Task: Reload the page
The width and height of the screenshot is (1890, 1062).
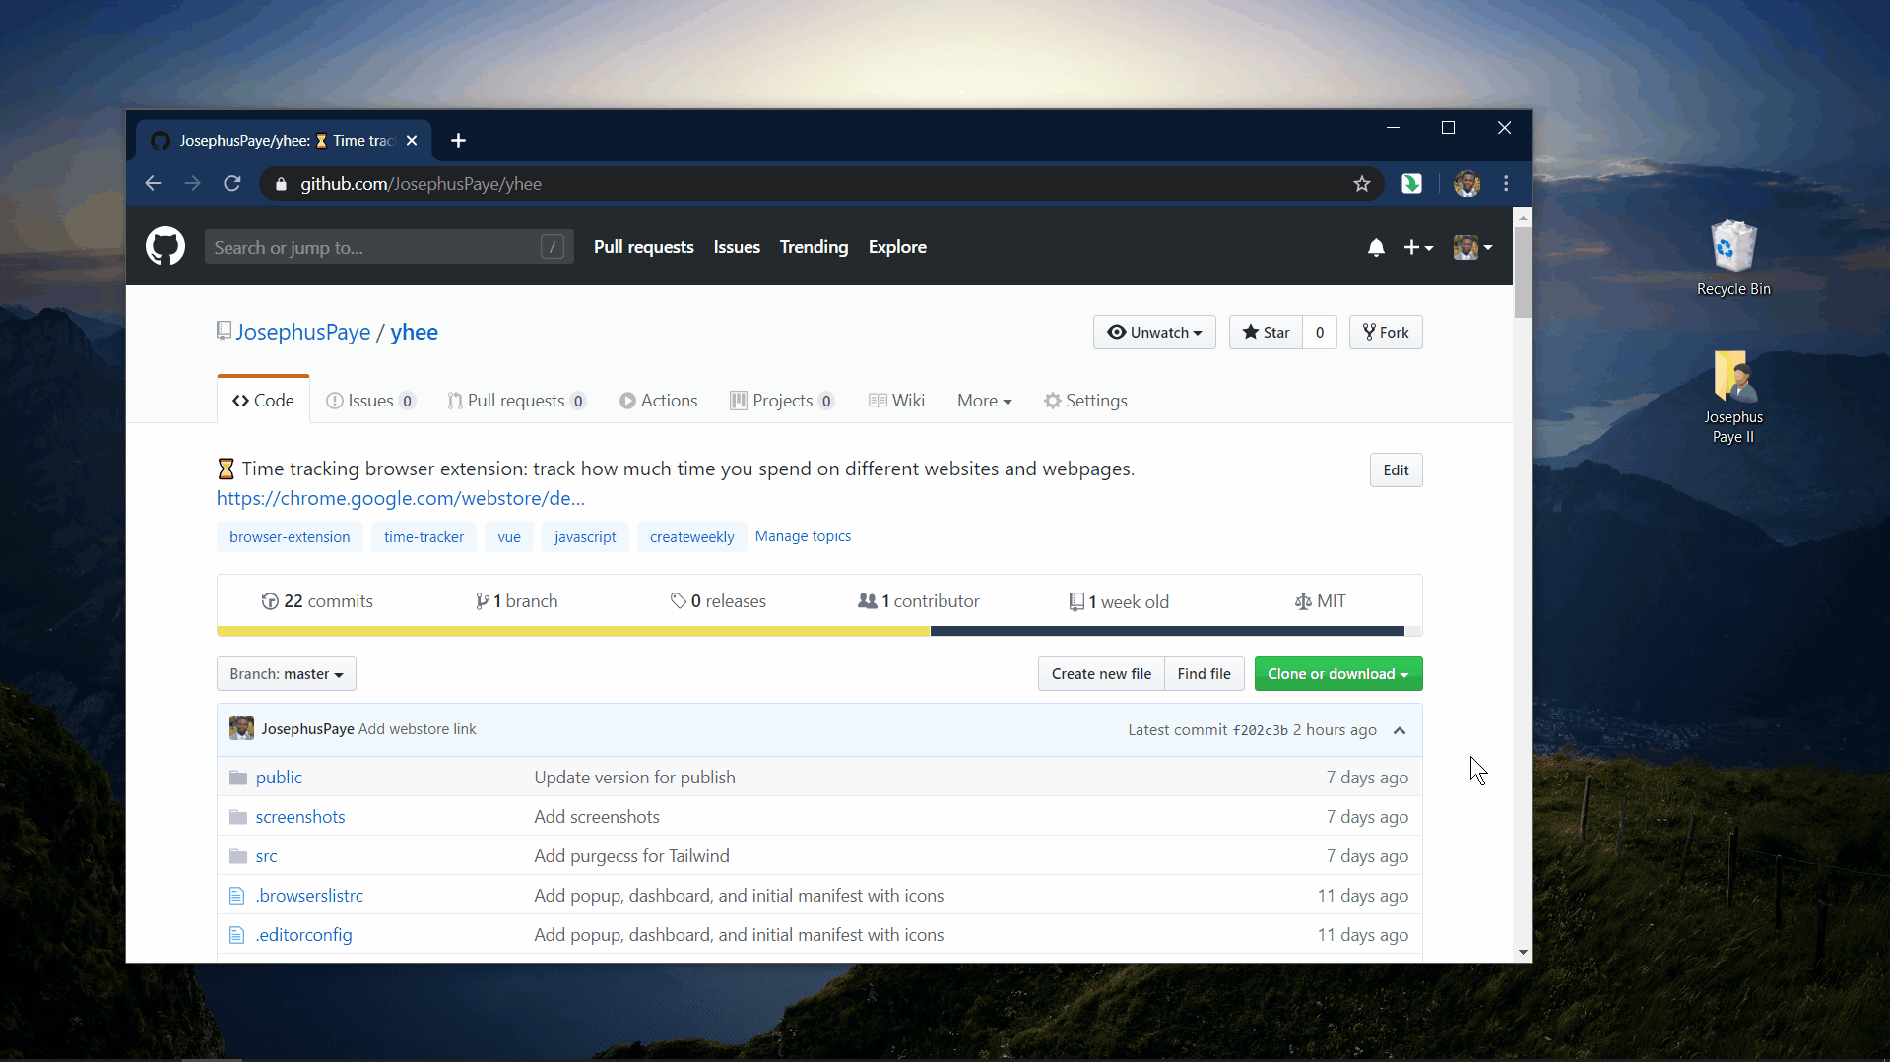Action: pyautogui.click(x=232, y=184)
